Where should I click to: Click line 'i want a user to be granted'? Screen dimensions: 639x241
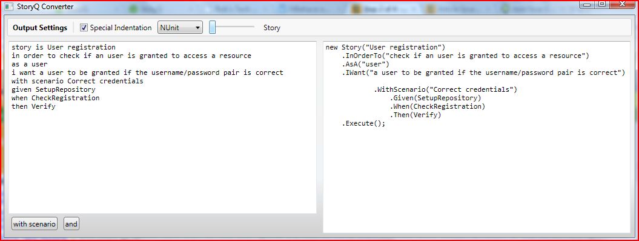point(147,72)
